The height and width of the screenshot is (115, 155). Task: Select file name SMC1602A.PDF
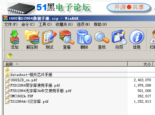coord(22,96)
